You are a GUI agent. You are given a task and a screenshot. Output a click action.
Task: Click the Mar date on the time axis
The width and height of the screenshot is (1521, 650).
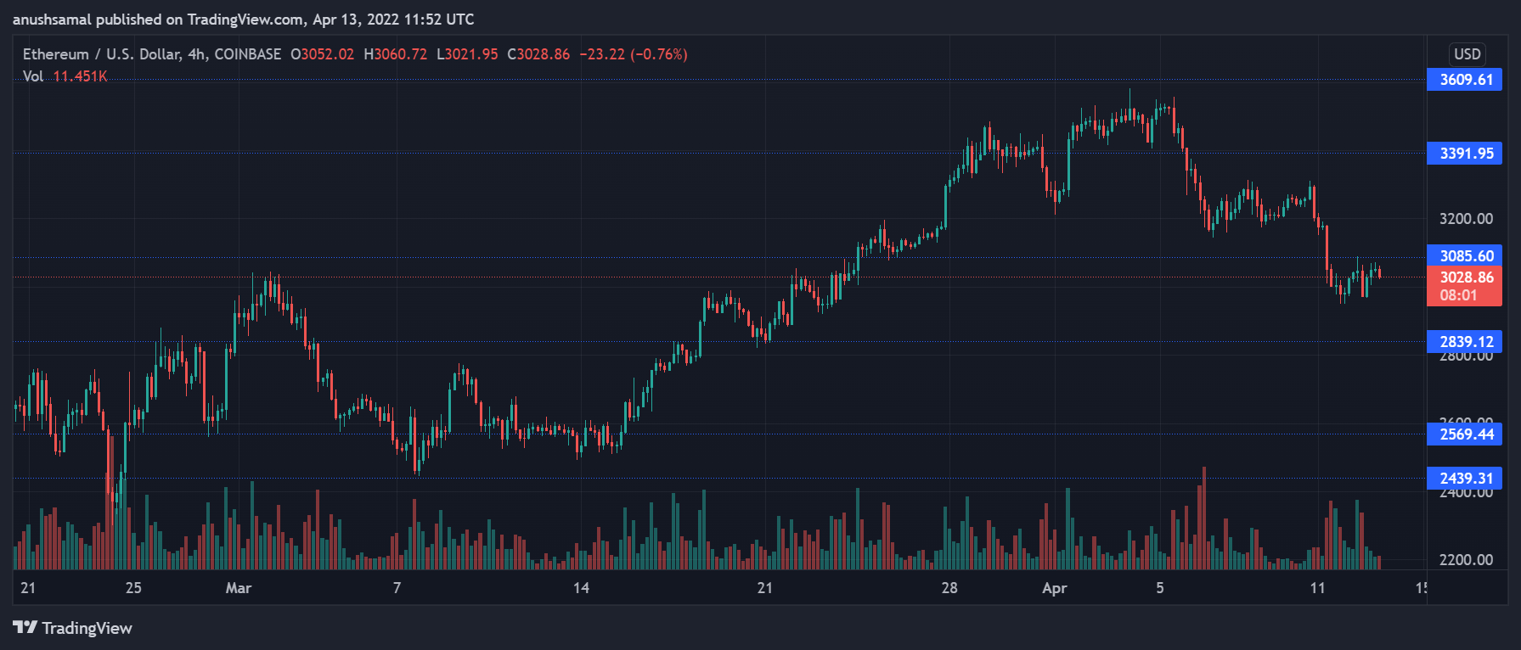(x=239, y=588)
